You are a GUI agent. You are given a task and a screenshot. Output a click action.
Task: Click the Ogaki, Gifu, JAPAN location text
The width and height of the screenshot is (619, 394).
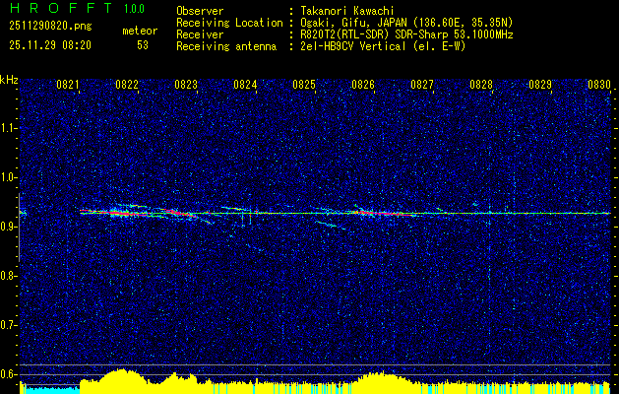coord(406,23)
